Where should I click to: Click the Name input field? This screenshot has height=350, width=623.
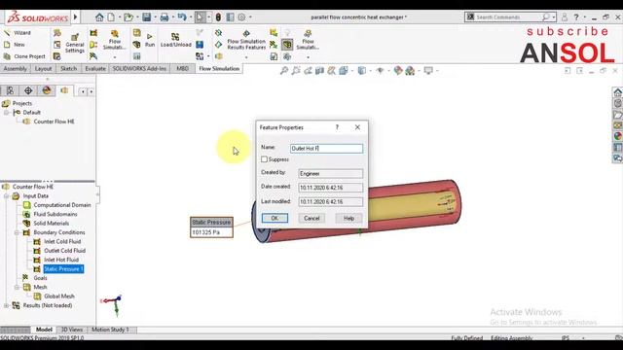click(x=327, y=148)
